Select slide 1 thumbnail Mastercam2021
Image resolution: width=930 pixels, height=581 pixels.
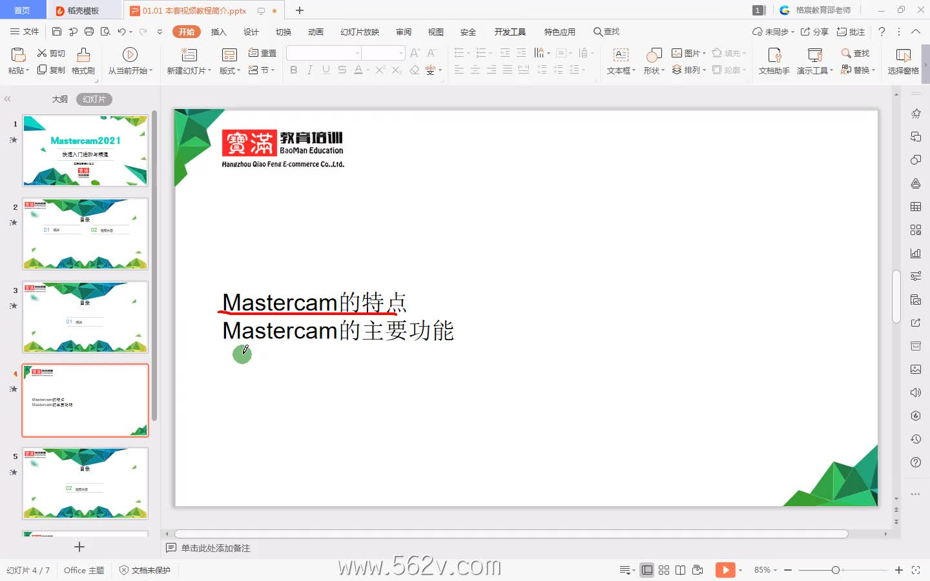(x=85, y=151)
